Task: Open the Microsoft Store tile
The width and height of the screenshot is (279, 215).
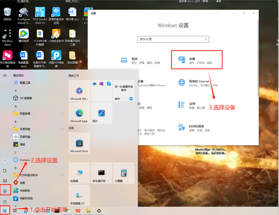Action: click(x=79, y=143)
